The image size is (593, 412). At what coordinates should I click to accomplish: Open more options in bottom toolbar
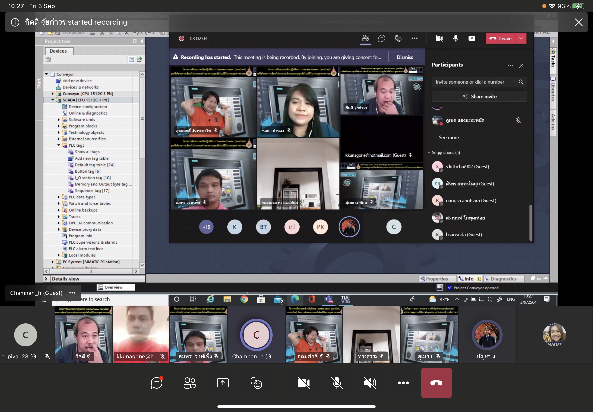403,383
